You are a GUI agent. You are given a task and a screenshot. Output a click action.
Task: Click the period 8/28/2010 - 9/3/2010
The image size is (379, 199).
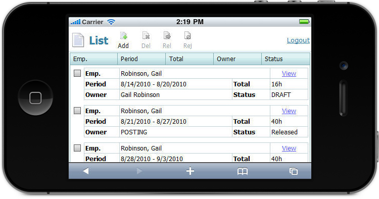coord(152,159)
